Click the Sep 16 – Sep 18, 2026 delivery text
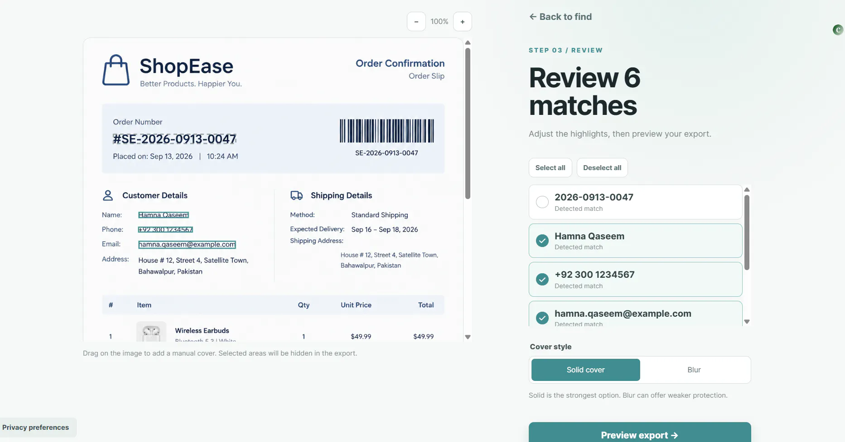Screen dimensions: 845x442 pos(385,229)
